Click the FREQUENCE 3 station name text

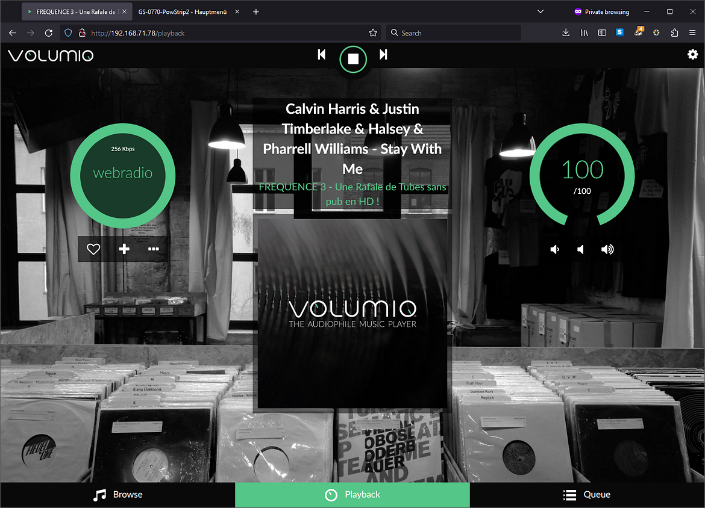tap(352, 194)
